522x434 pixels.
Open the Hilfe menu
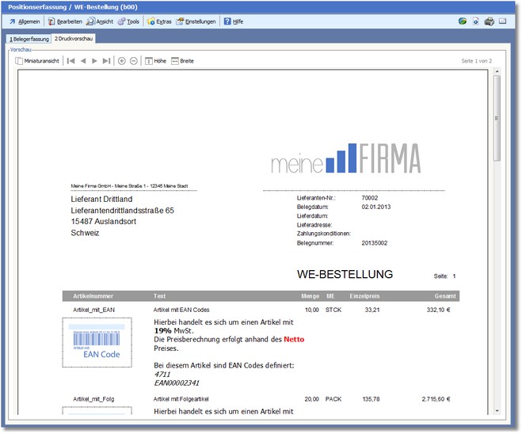click(233, 21)
